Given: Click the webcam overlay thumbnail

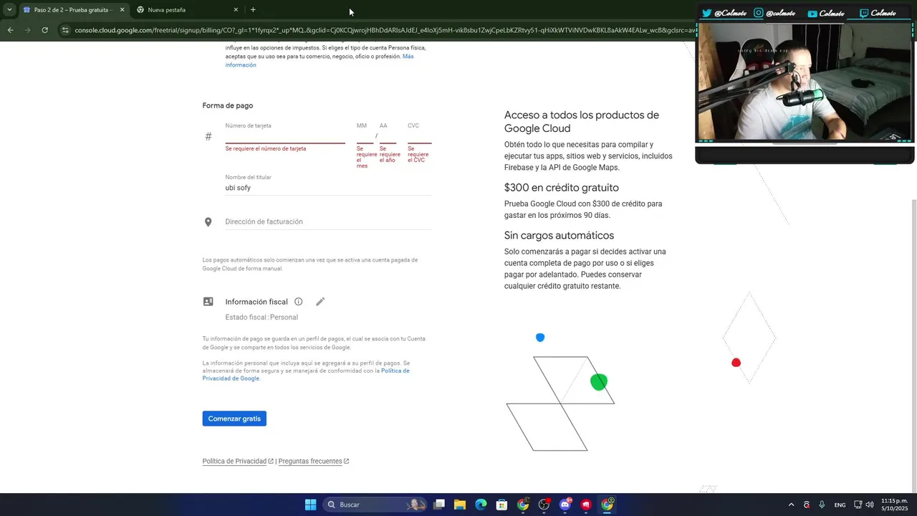Looking at the screenshot, I should tap(805, 81).
